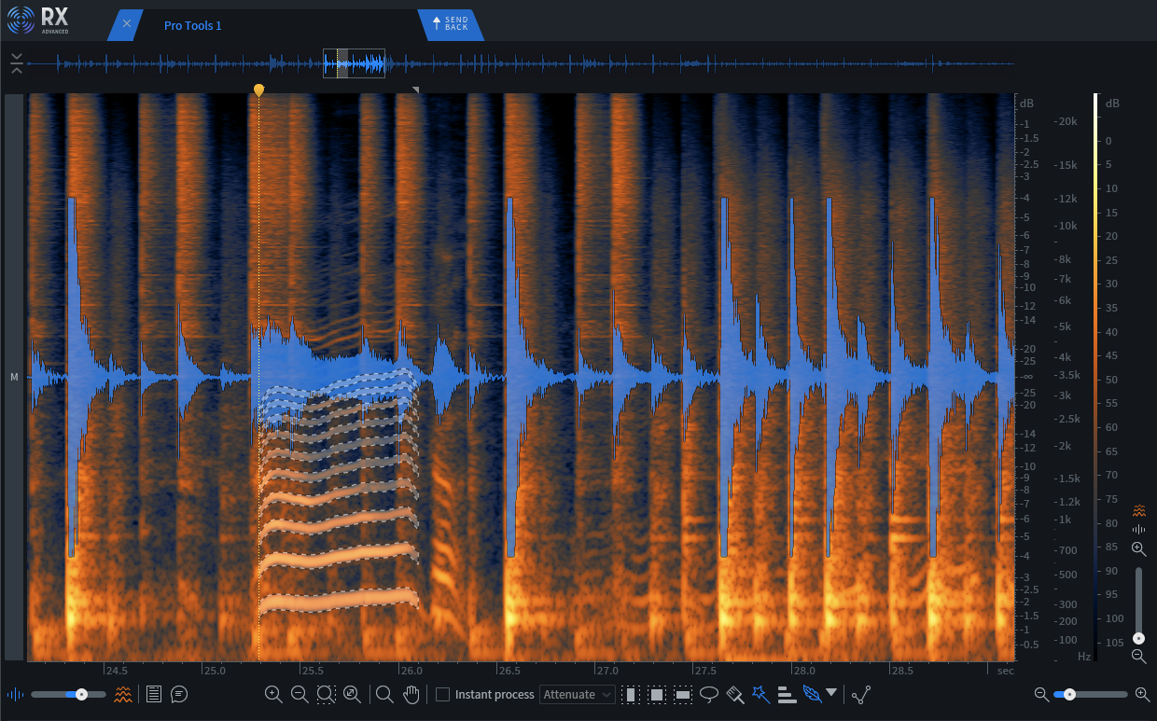Close the Pro Tools 1 tab
1157x721 pixels.
(x=127, y=24)
